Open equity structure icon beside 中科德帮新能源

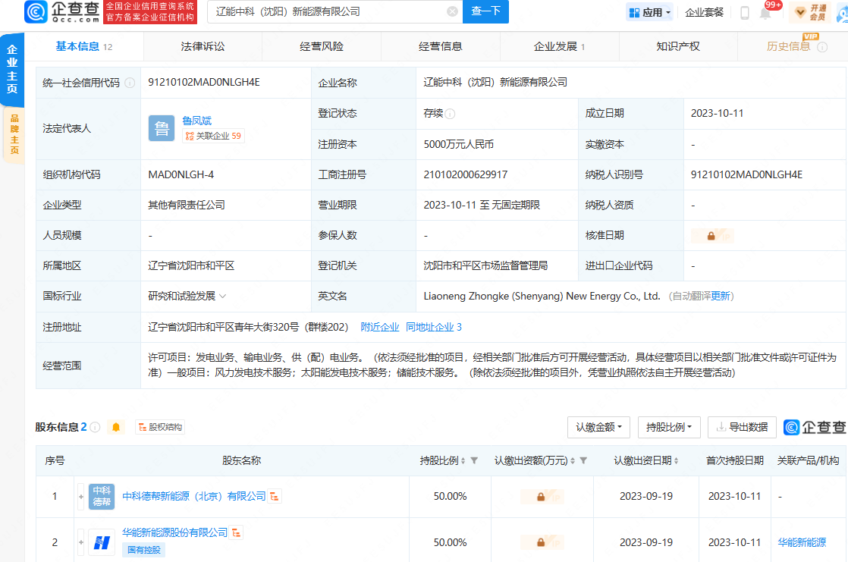(275, 496)
